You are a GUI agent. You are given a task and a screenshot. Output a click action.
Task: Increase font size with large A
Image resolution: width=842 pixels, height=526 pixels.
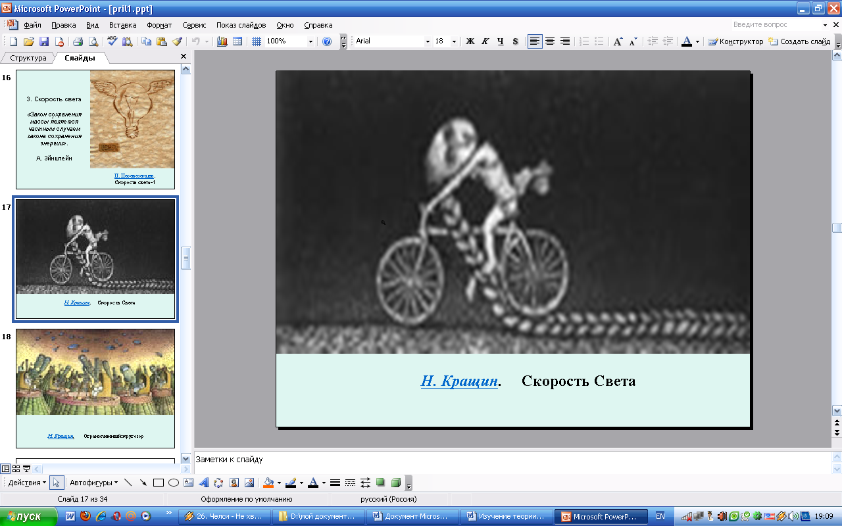(618, 41)
